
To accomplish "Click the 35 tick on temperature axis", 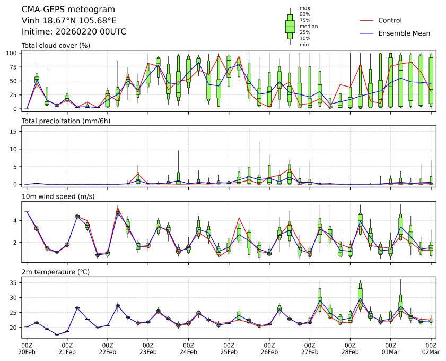I will point(15,283).
